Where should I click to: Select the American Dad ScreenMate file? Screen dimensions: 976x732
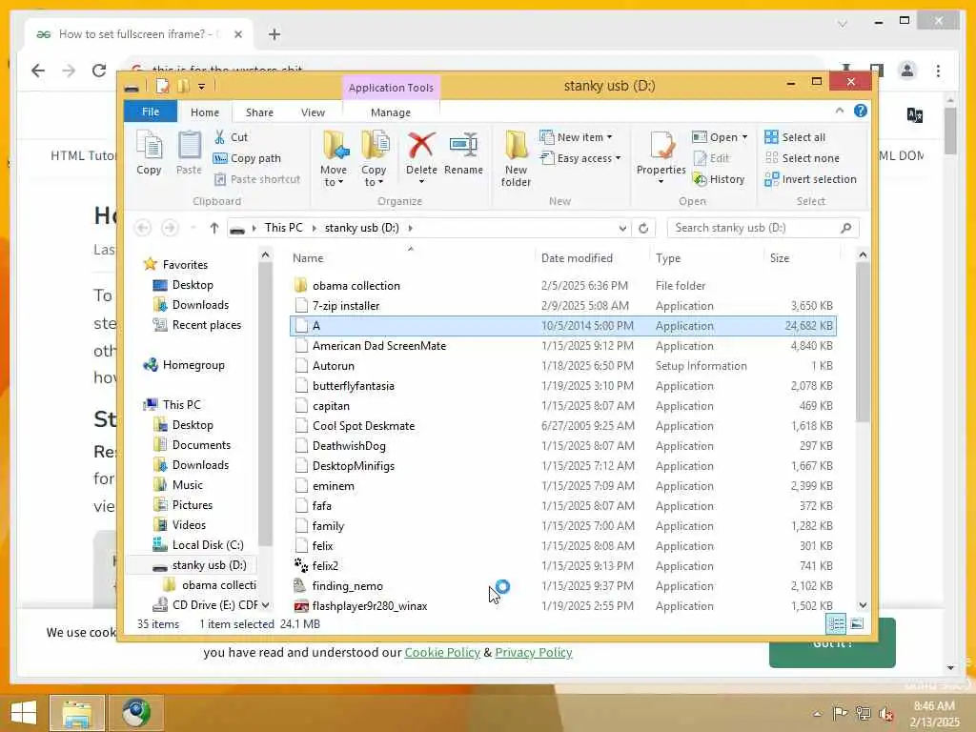pyautogui.click(x=562, y=346)
